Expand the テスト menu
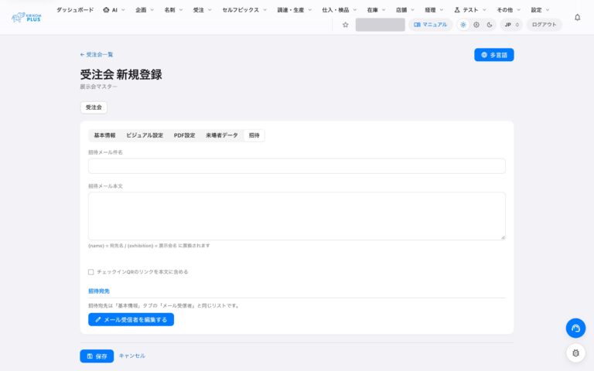Viewport: 594px width, 371px height. click(x=469, y=10)
